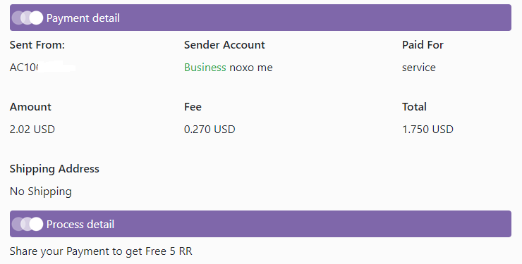This screenshot has height=264, width=522.
Task: Collapse the Process detail header bar
Action: point(260,224)
